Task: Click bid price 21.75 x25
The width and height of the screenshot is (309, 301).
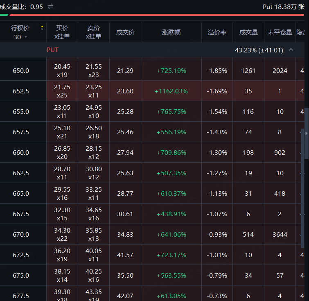Action: (x=62, y=91)
